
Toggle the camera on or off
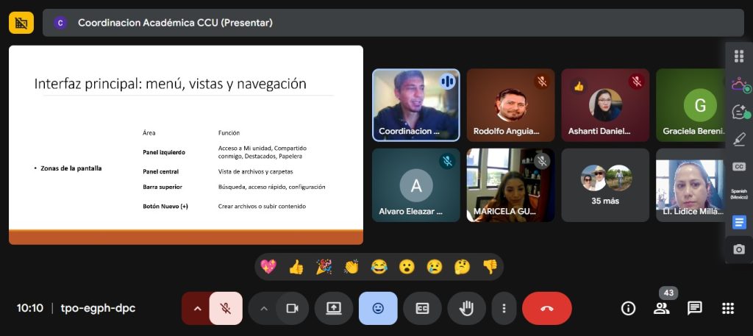pyautogui.click(x=291, y=308)
